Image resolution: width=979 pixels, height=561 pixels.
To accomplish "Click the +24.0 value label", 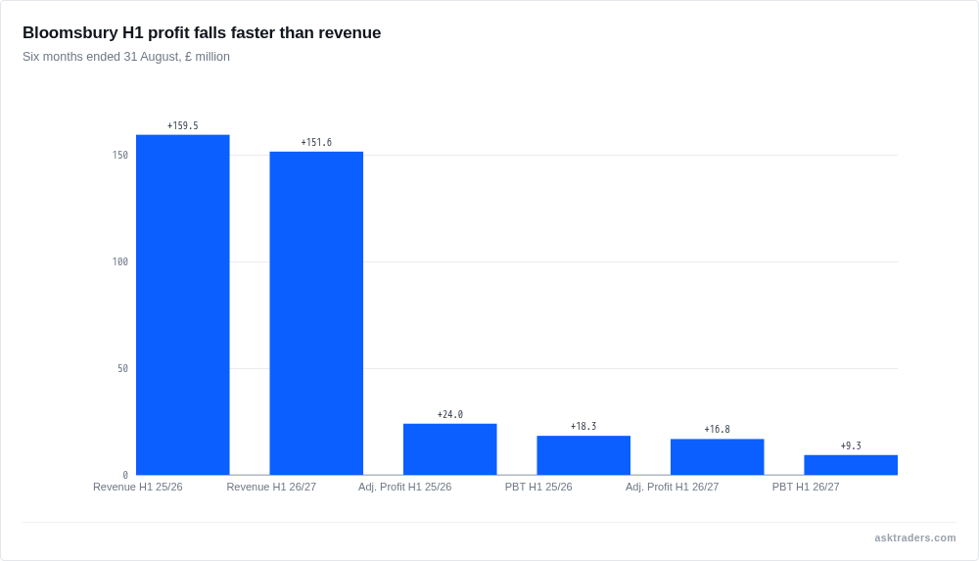I will click(x=450, y=415).
